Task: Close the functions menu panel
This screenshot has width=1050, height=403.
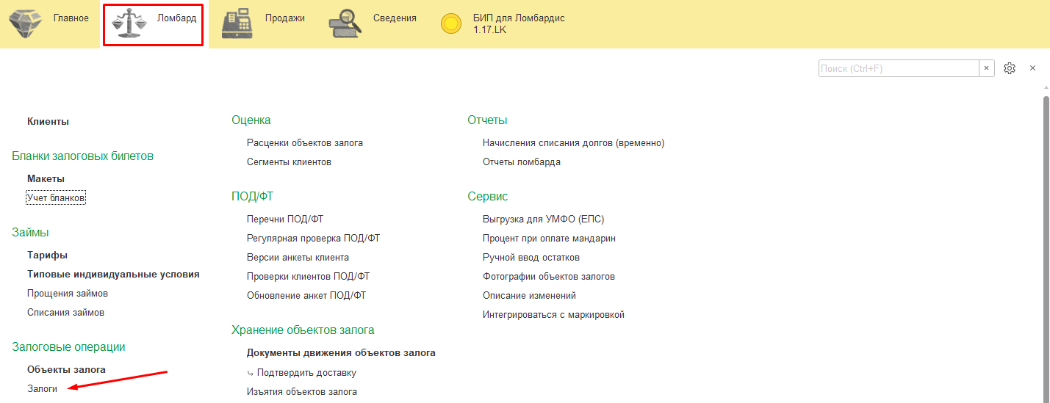Action: pos(1032,68)
